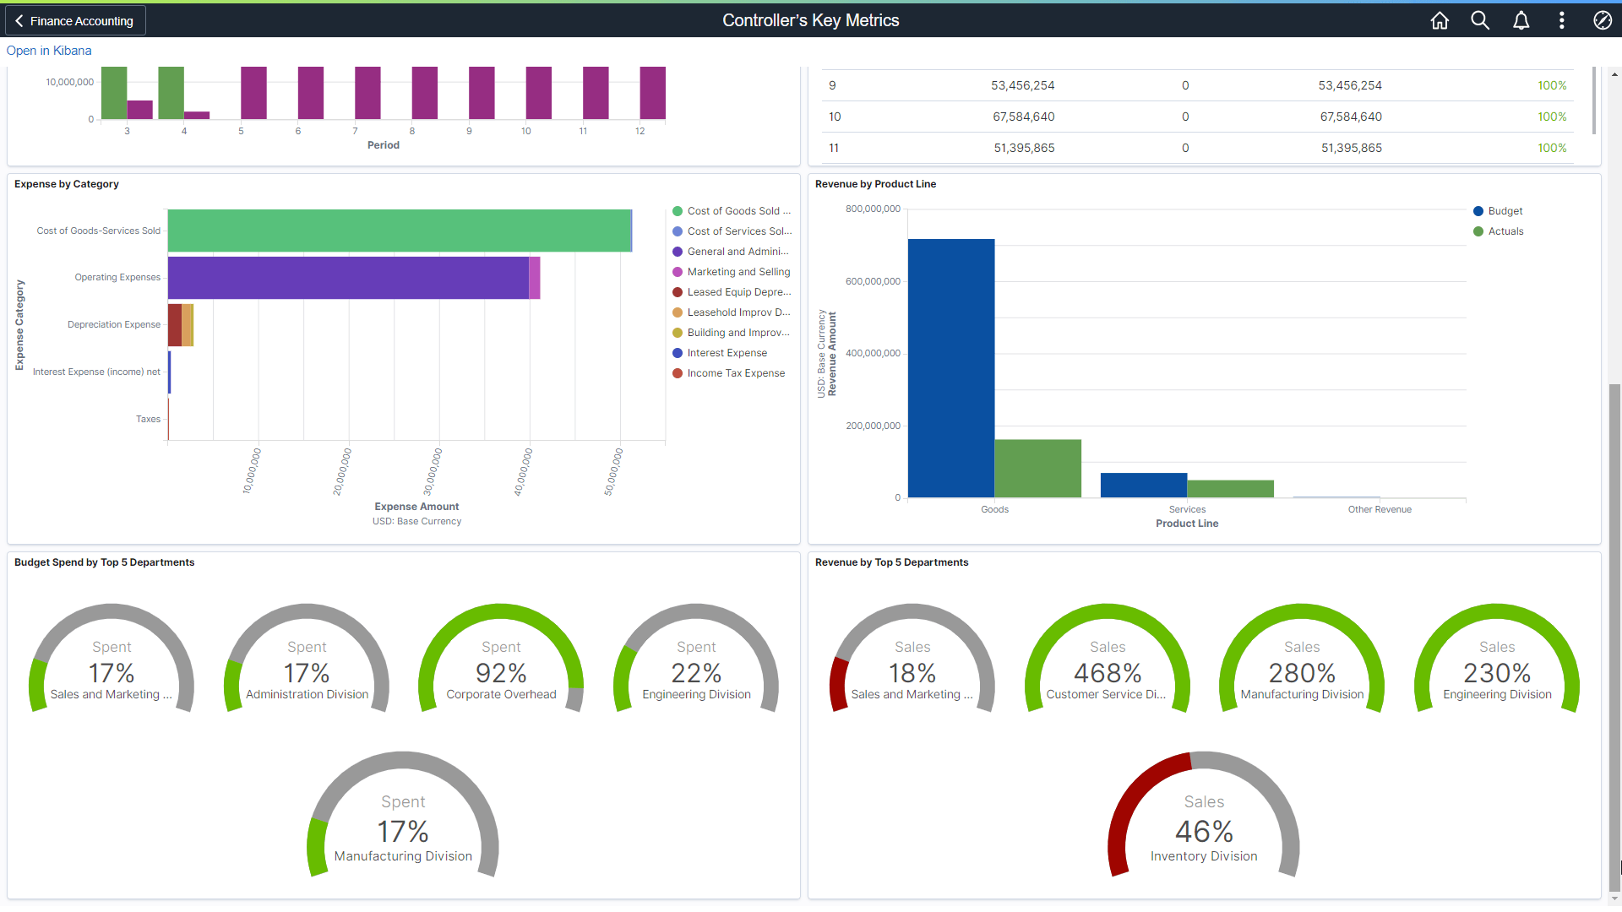Image resolution: width=1622 pixels, height=912 pixels.
Task: Toggle Interest Expense legend visibility
Action: click(x=677, y=352)
